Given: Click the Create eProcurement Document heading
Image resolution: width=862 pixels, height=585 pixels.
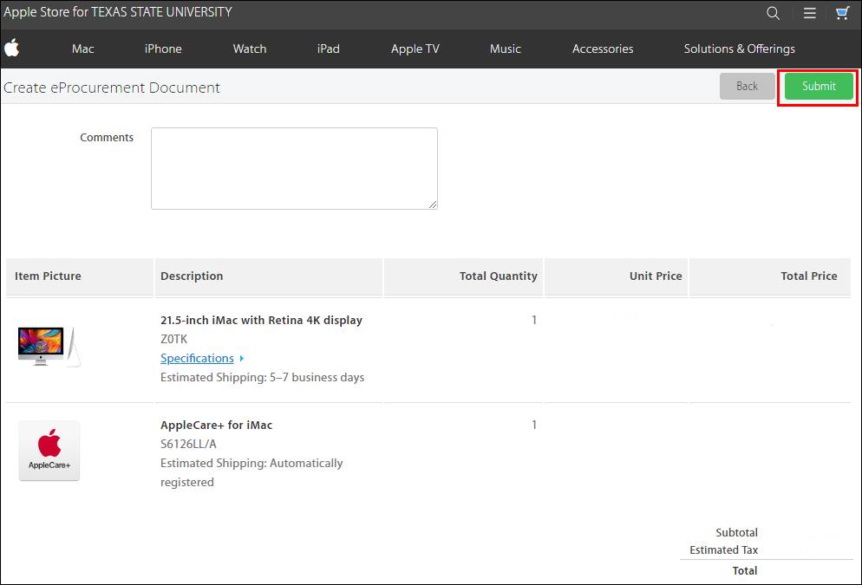Looking at the screenshot, I should tap(112, 88).
